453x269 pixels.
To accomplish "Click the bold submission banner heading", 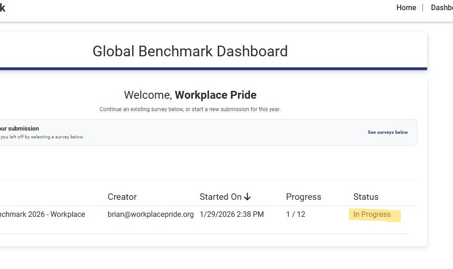I will click(19, 129).
